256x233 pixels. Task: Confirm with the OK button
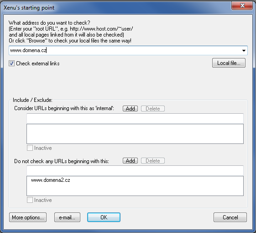(104, 217)
